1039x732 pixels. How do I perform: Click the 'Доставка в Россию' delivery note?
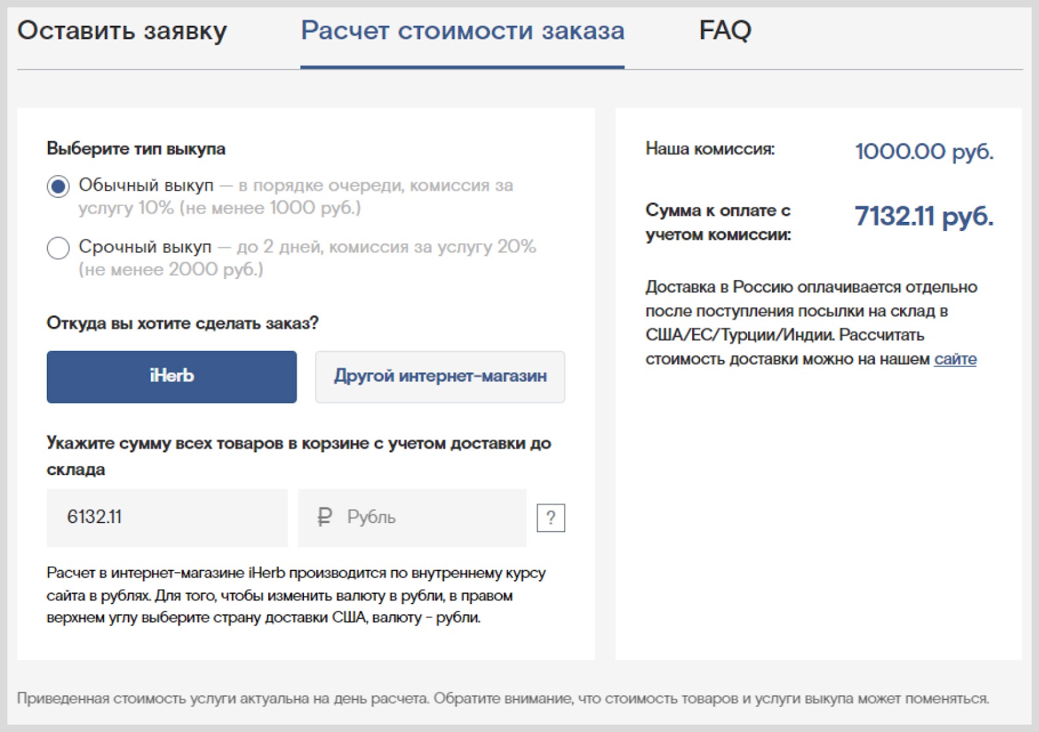tap(812, 323)
